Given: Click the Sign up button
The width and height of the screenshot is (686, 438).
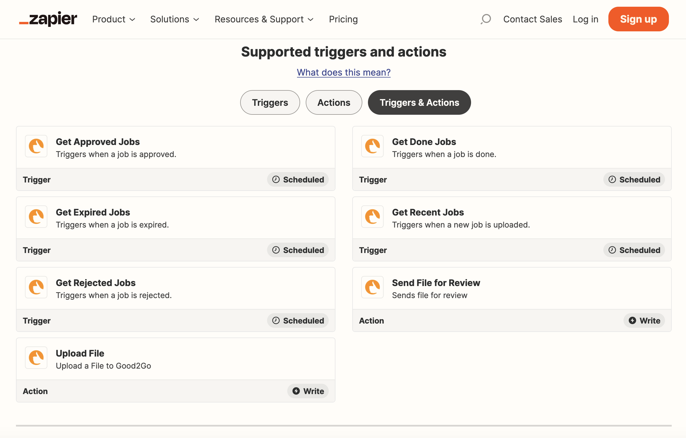Looking at the screenshot, I should click(638, 19).
